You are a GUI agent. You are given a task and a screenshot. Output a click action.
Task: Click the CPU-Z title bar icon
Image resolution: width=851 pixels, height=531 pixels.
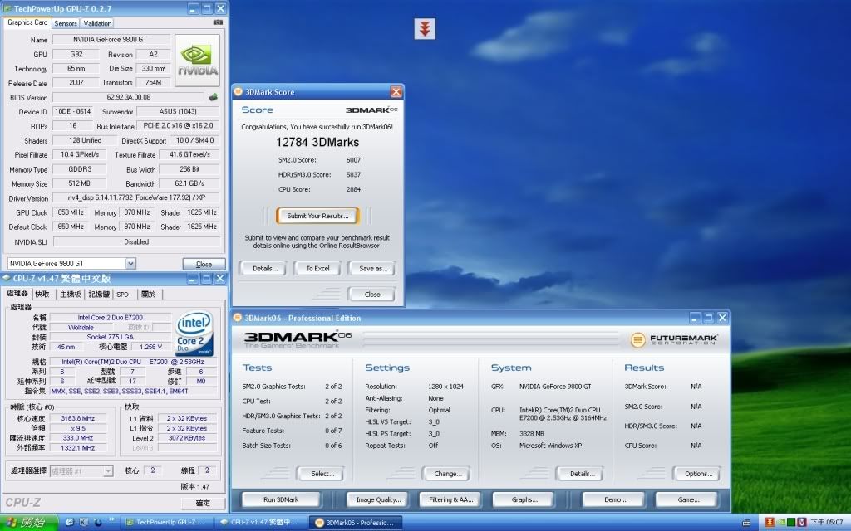(6, 279)
